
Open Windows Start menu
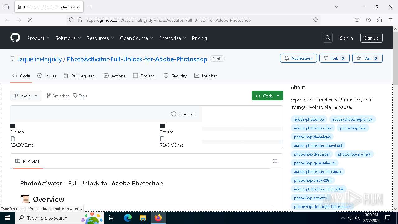tap(7, 218)
